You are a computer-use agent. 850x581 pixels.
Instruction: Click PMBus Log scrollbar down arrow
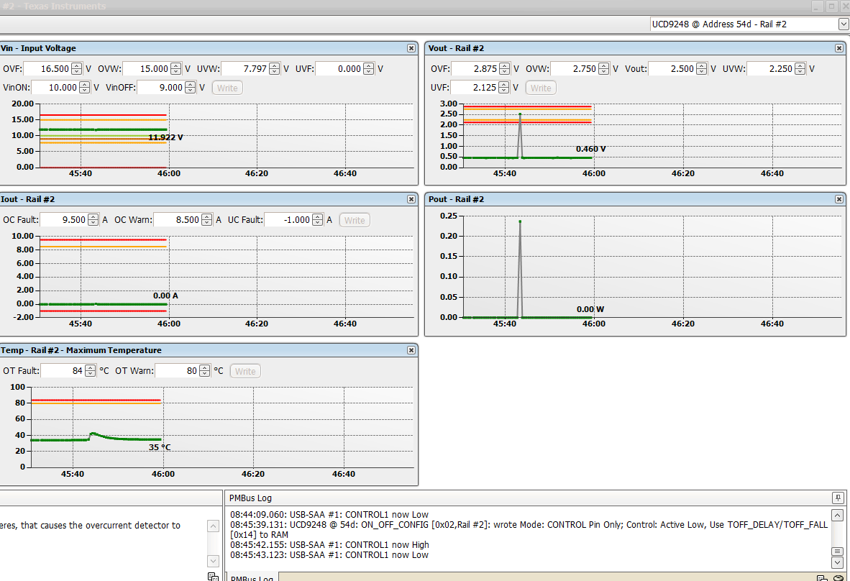pyautogui.click(x=837, y=562)
